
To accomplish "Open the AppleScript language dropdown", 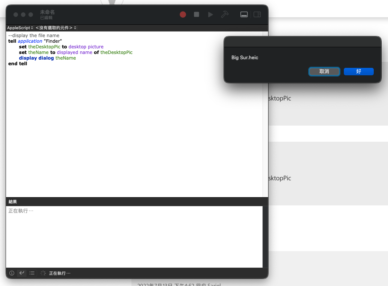I will [x=20, y=28].
